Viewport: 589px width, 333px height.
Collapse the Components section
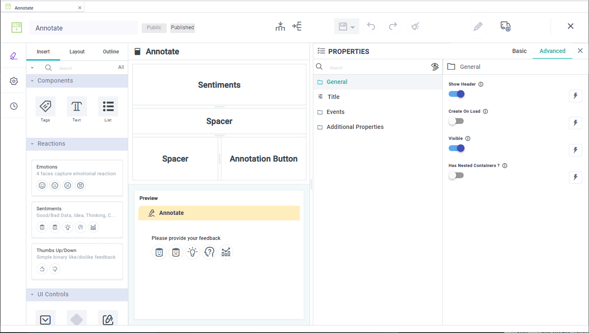[32, 81]
